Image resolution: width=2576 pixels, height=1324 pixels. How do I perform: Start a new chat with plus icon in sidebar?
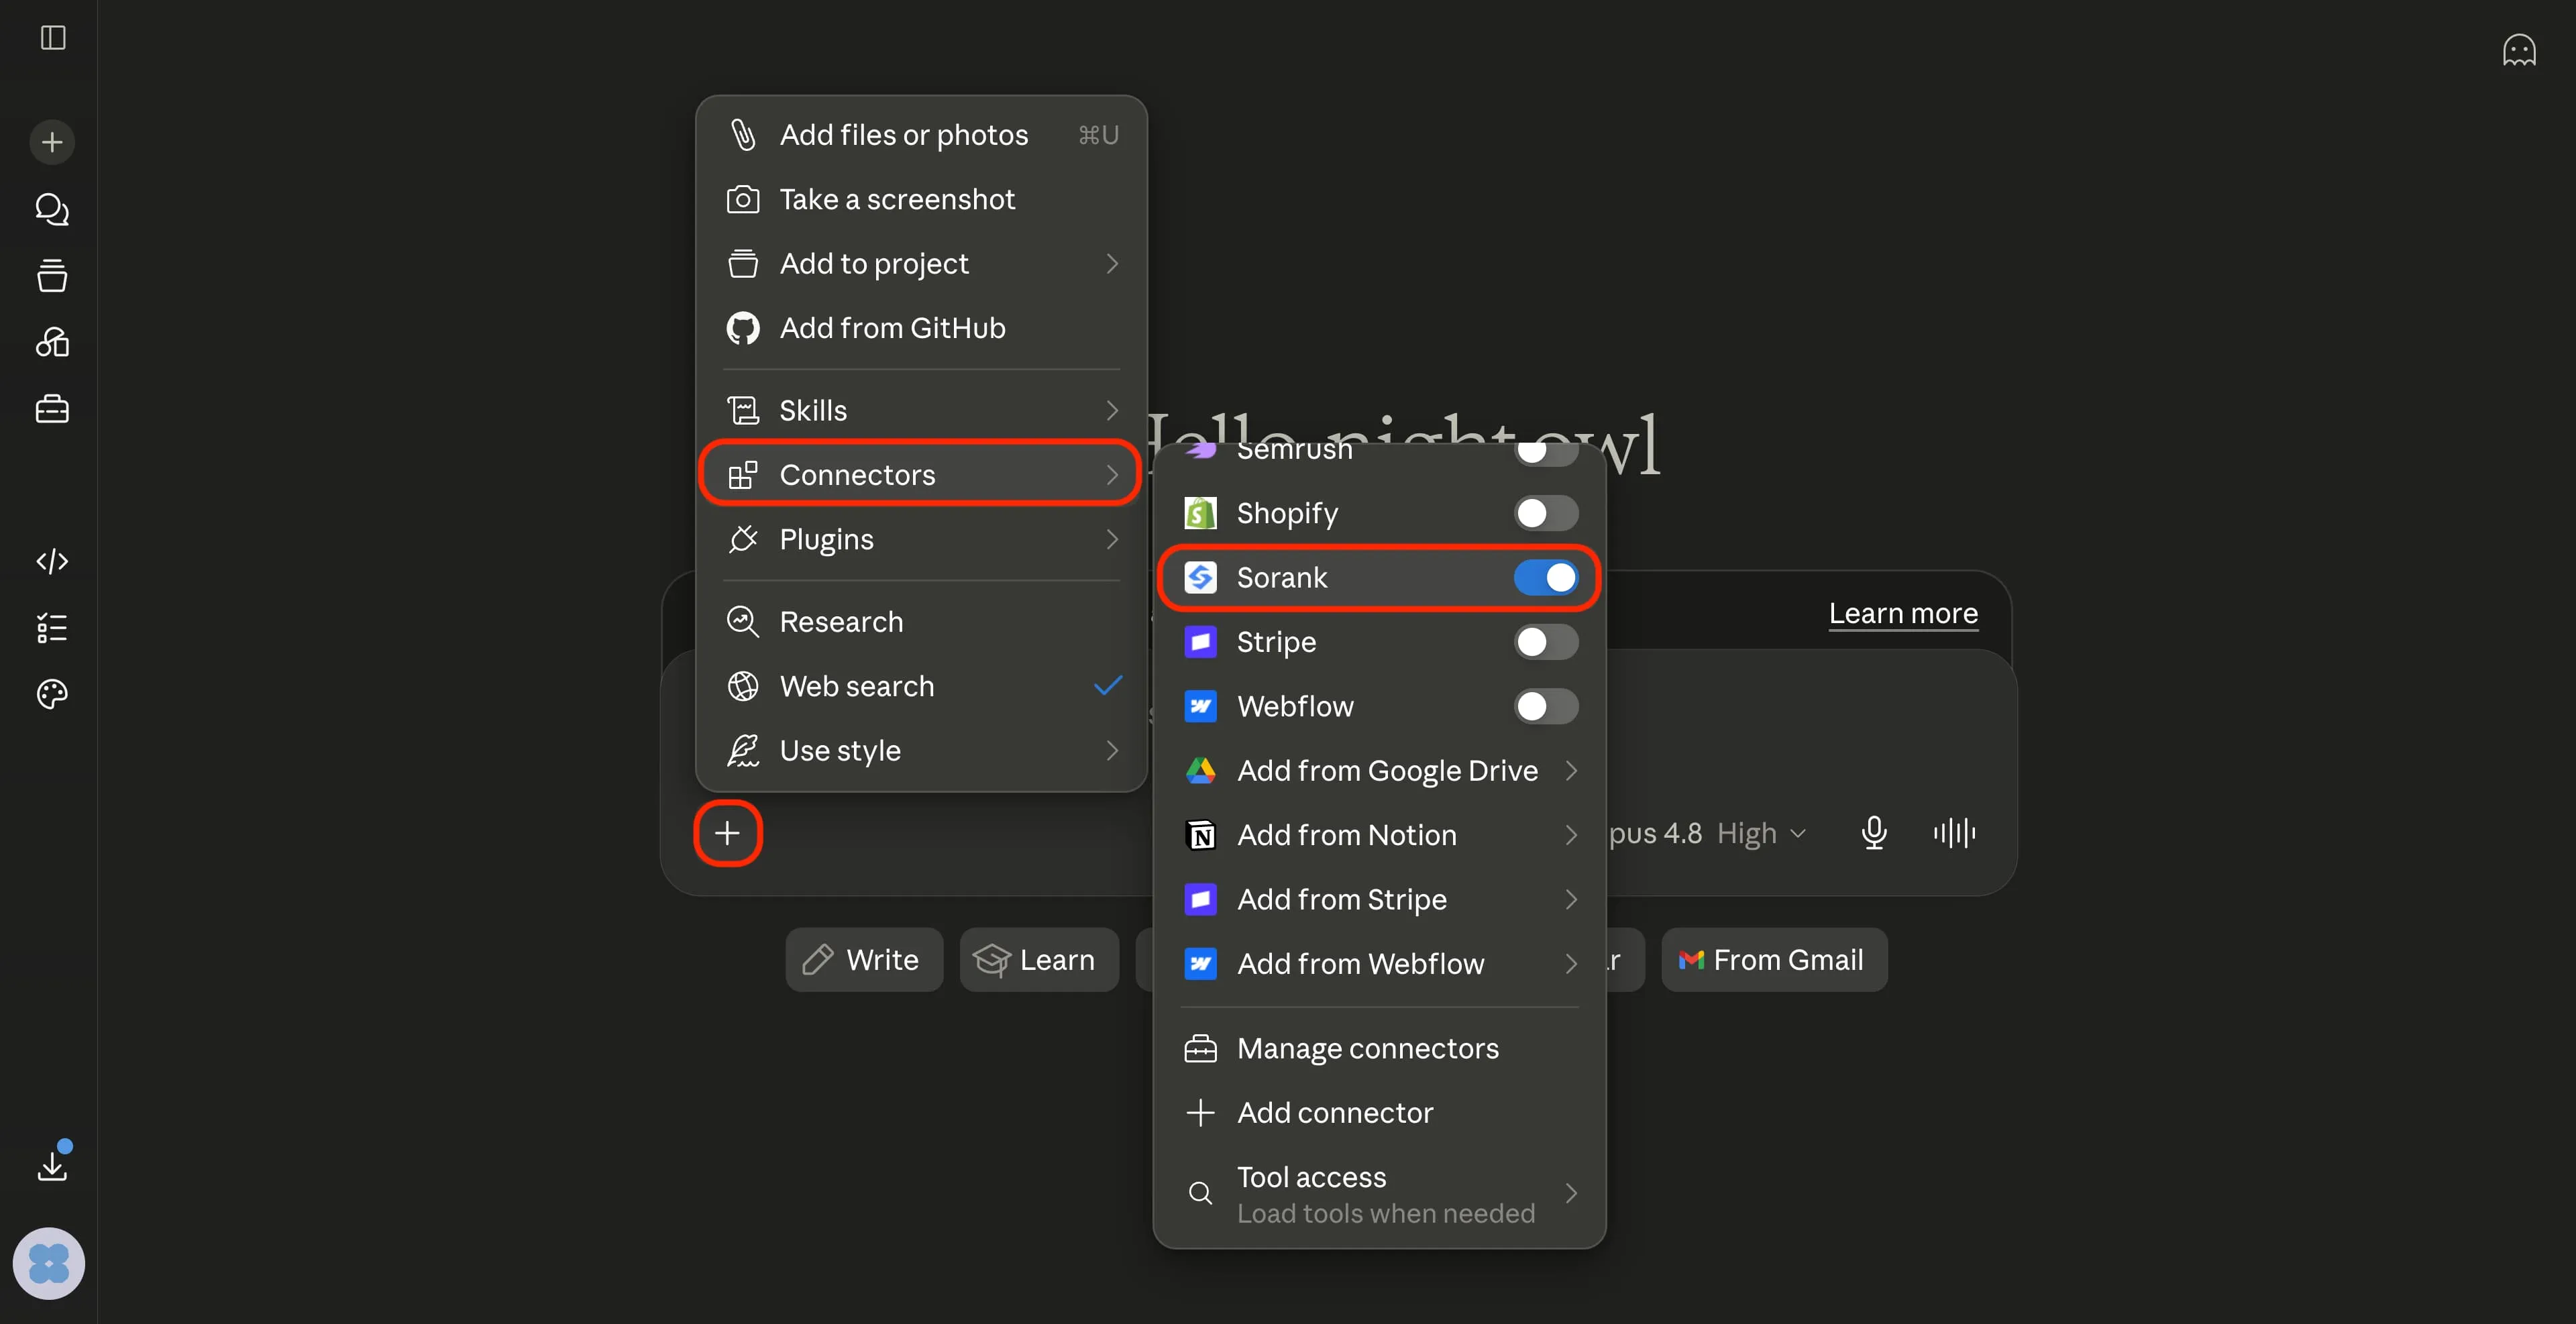point(52,142)
